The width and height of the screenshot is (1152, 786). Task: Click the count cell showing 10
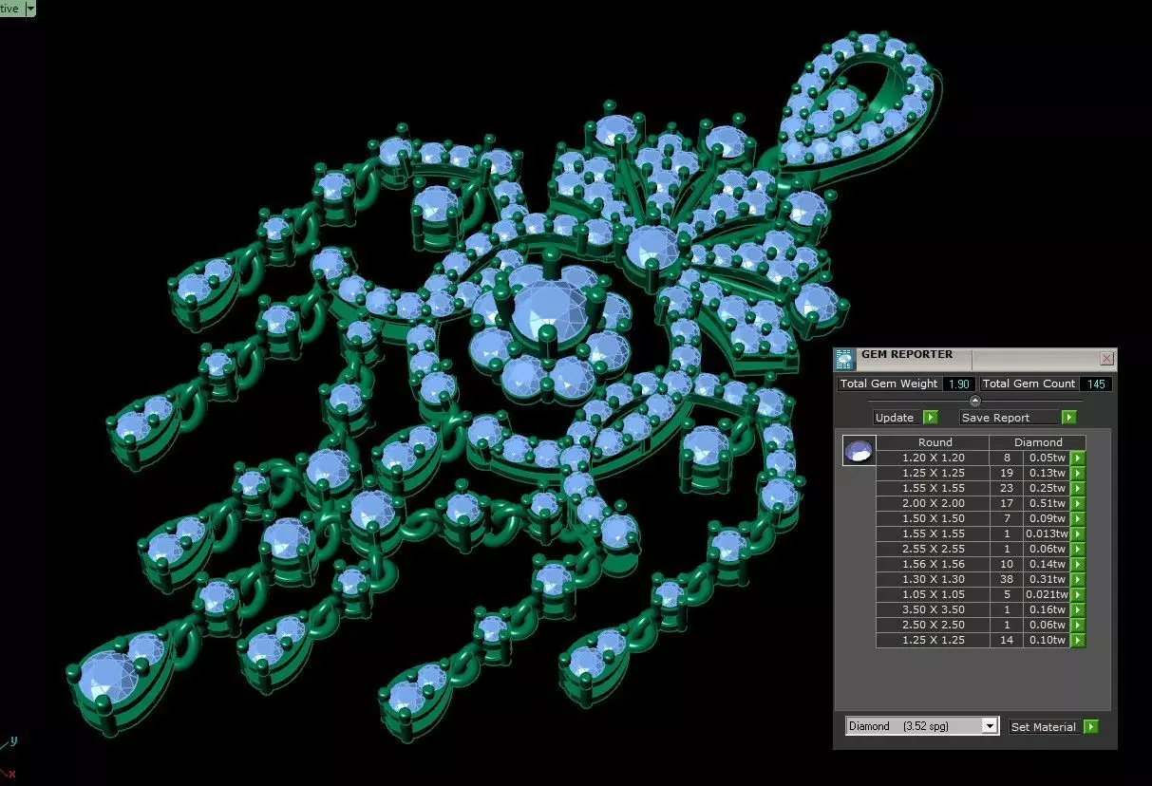pos(1006,564)
